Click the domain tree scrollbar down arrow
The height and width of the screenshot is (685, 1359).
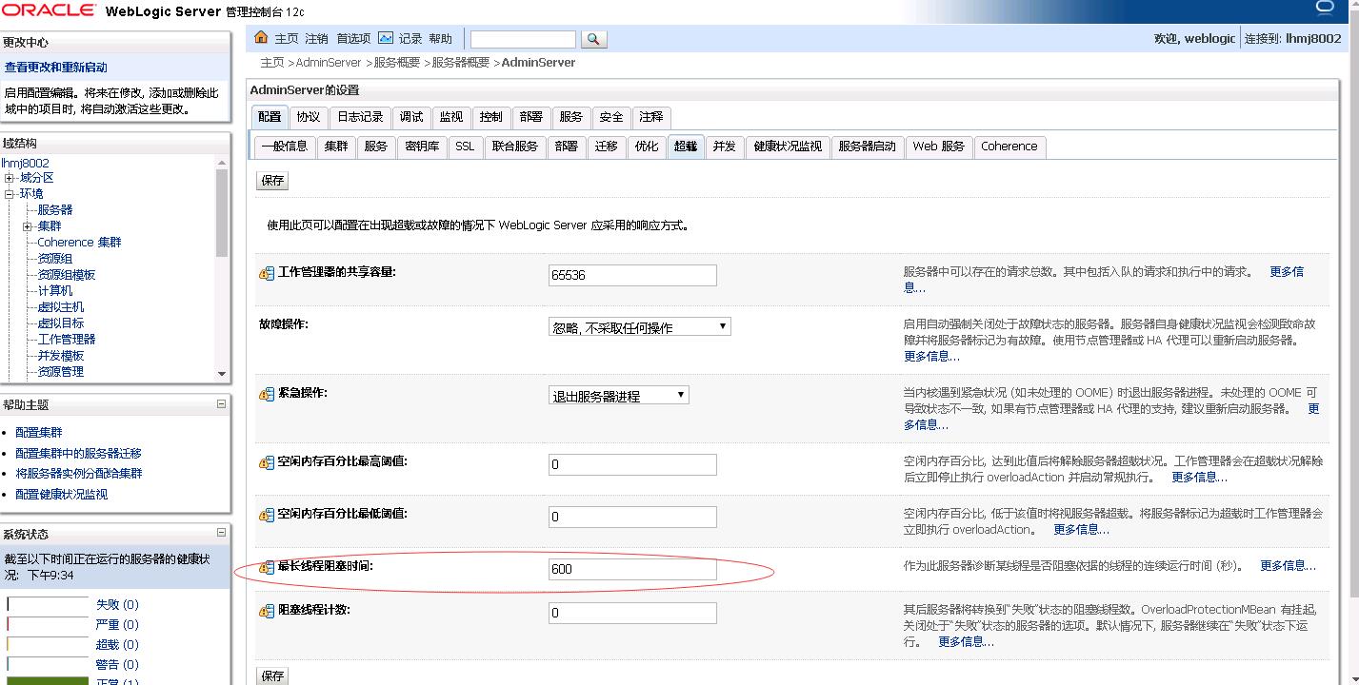pyautogui.click(x=222, y=374)
